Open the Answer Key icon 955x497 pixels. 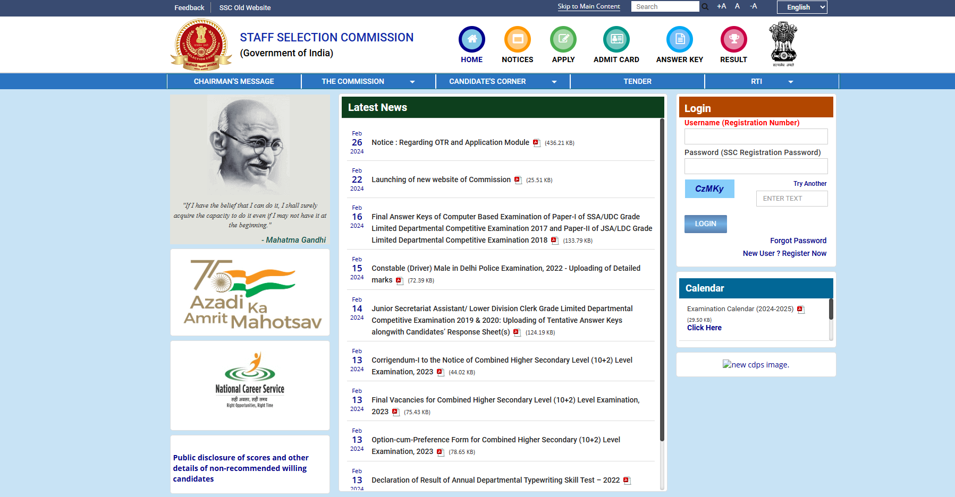679,39
